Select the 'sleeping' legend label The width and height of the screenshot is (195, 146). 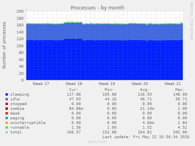pyautogui.click(x=20, y=94)
